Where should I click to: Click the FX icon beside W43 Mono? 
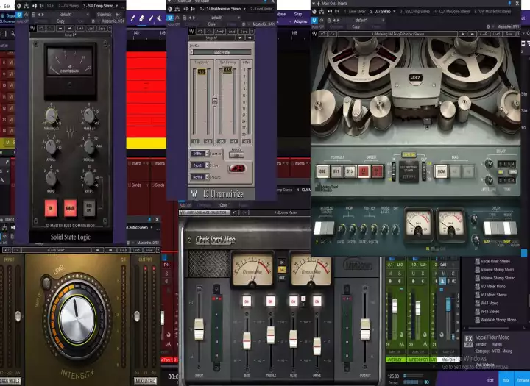477,303
